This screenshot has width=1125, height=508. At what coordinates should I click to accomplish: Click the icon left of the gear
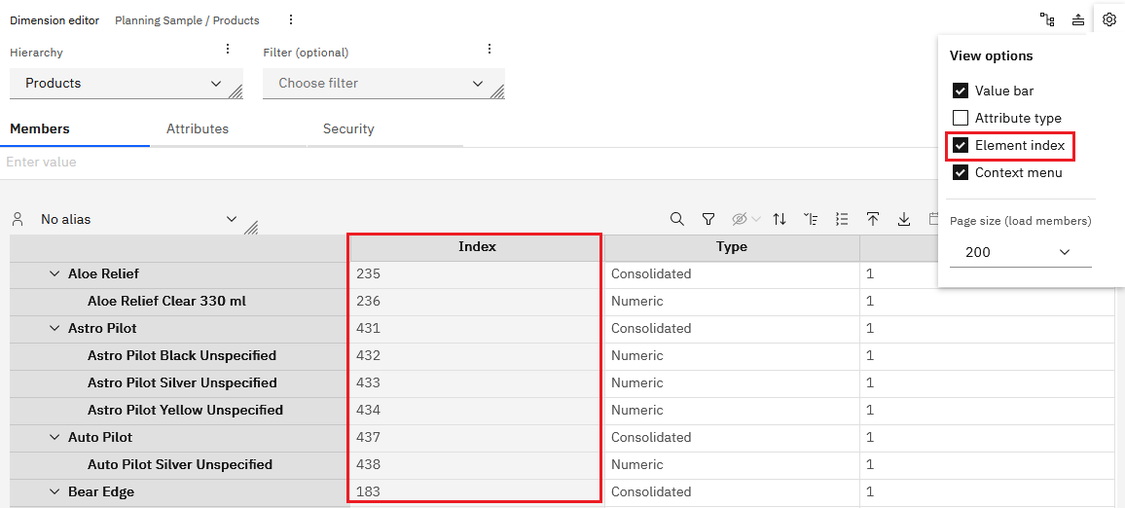1077,20
